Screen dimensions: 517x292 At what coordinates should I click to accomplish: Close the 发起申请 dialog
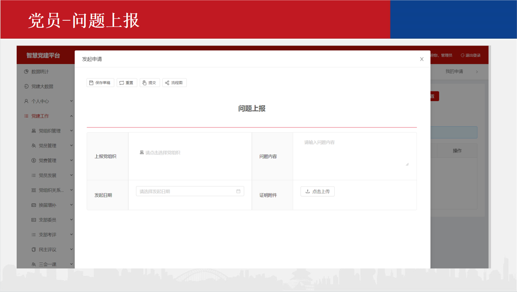click(422, 59)
